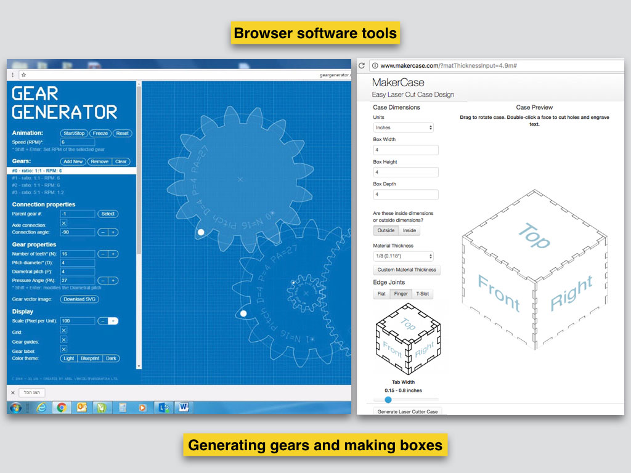Click the Box Width input field
This screenshot has width=631, height=473.
(x=405, y=150)
